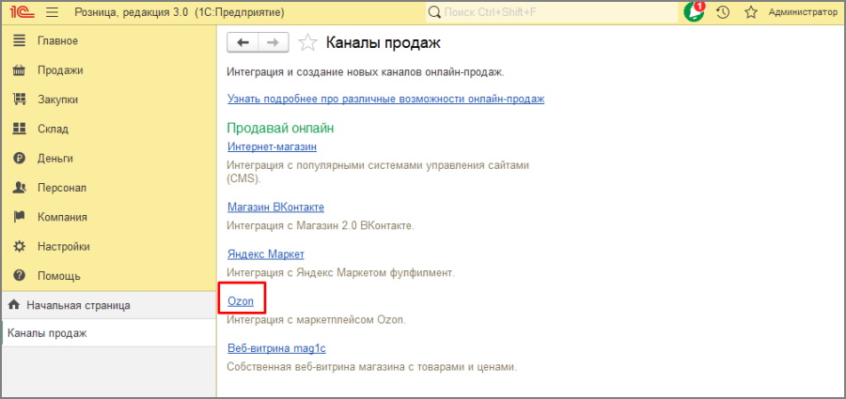Click text Собственная веб-витрина магазина с товарами
The height and width of the screenshot is (399, 846).
pyautogui.click(x=371, y=367)
